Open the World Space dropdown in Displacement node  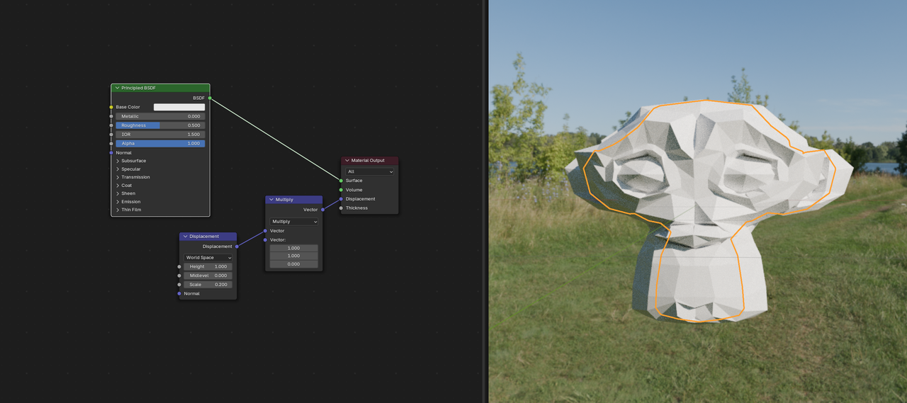[x=208, y=258]
